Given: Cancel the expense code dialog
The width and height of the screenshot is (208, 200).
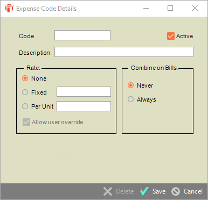Looking at the screenshot, I should [x=193, y=191].
